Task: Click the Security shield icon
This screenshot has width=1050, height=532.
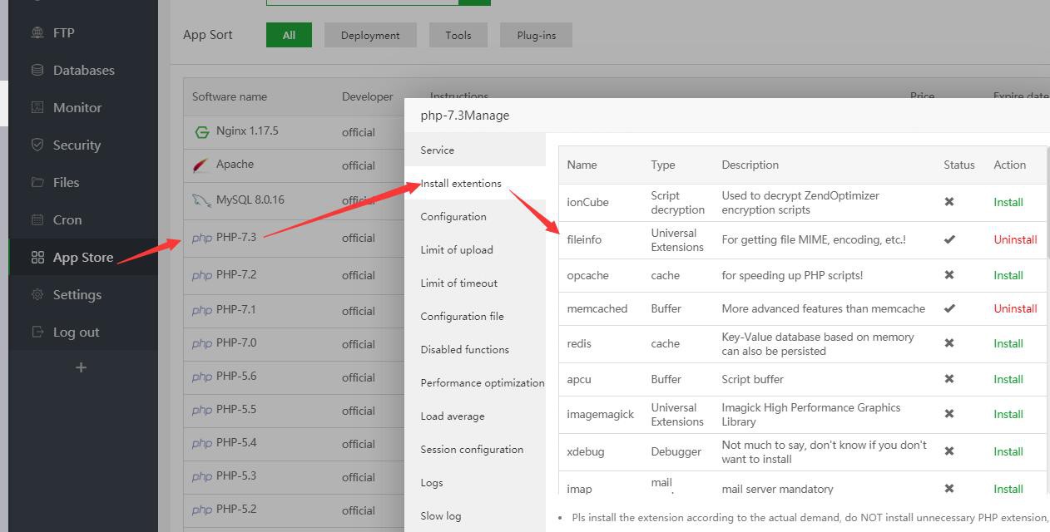Action: click(37, 145)
